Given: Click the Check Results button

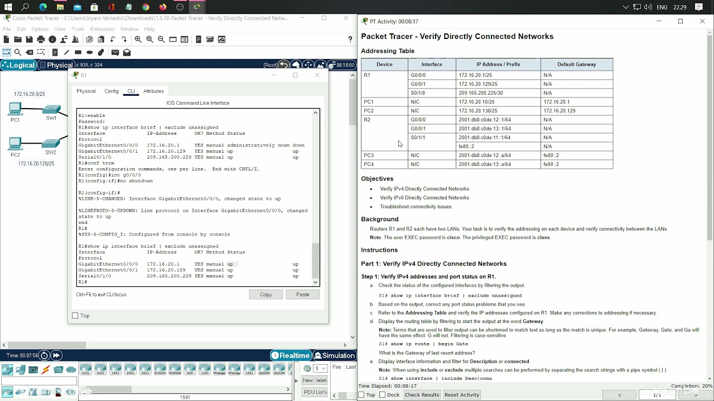Looking at the screenshot, I should click(x=422, y=395).
